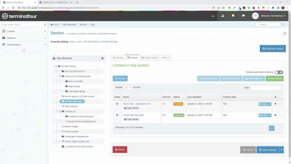The width and height of the screenshot is (291, 164).
Task: Collapse the Find your SCUBA program node
Action: 60,76
